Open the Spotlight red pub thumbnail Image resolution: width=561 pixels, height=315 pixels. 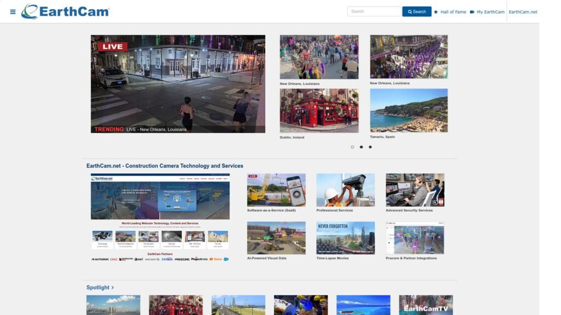(x=176, y=305)
